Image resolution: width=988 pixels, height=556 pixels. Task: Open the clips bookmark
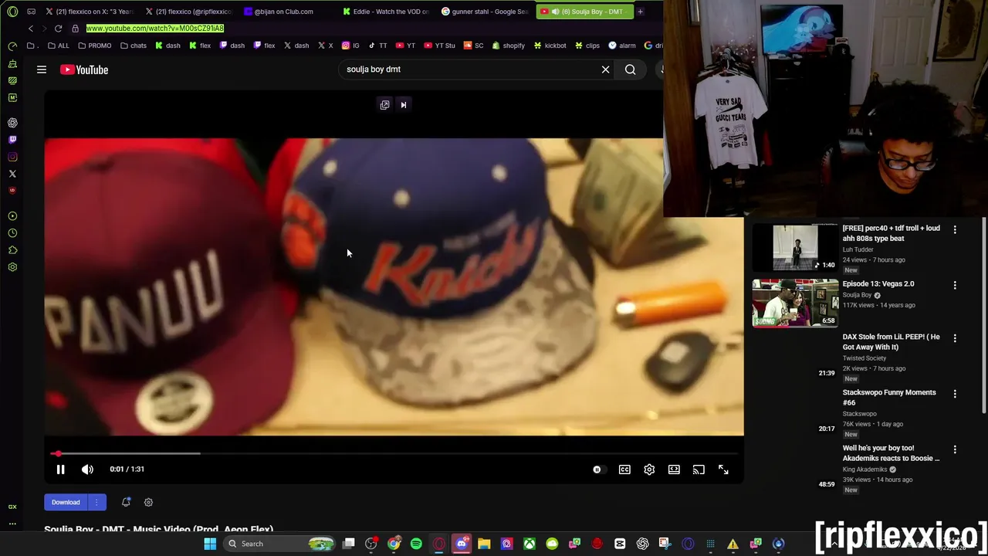pos(587,46)
